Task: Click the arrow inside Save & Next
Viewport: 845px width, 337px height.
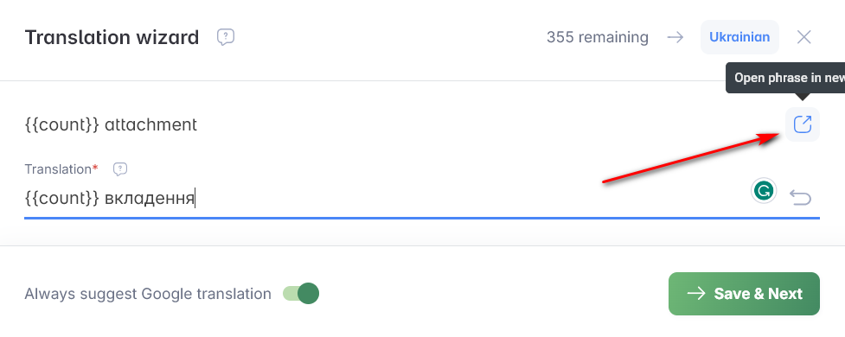Action: point(695,294)
